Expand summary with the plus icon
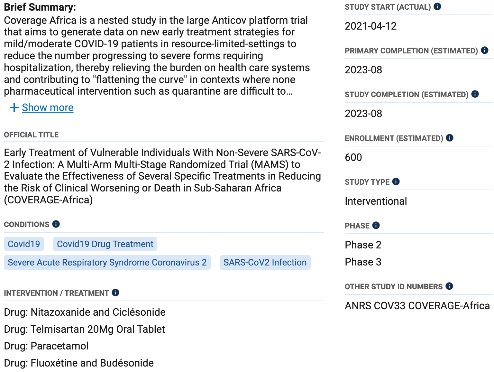The width and height of the screenshot is (494, 372). [x=14, y=107]
